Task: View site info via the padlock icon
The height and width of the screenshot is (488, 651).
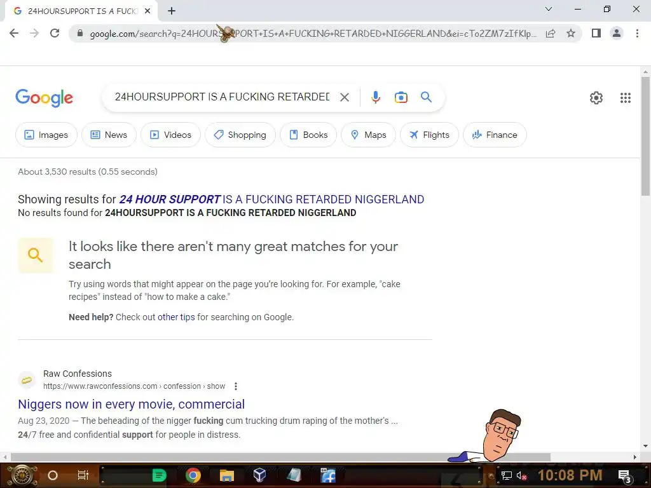Action: [x=80, y=33]
